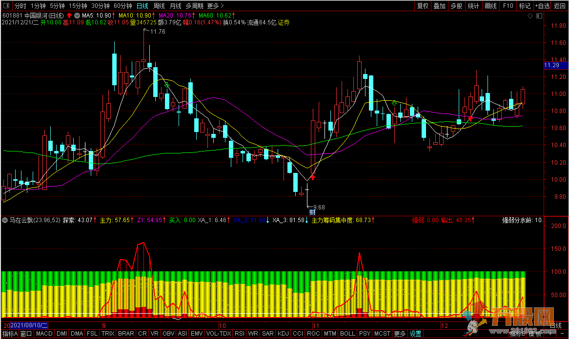Switch the indicator to DMA
Viewport: 569px width, 339px height.
(77, 334)
